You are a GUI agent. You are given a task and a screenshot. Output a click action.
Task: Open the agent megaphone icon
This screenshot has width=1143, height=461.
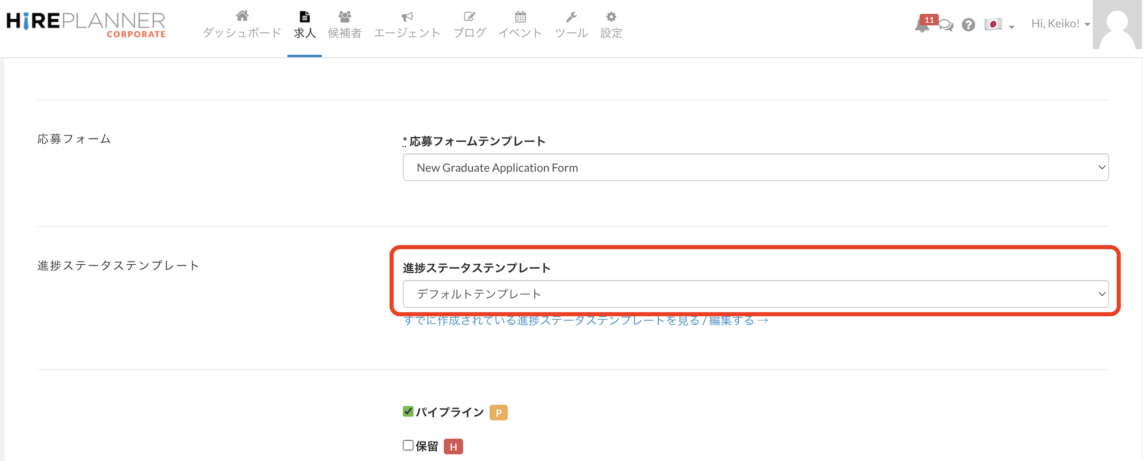tap(407, 16)
